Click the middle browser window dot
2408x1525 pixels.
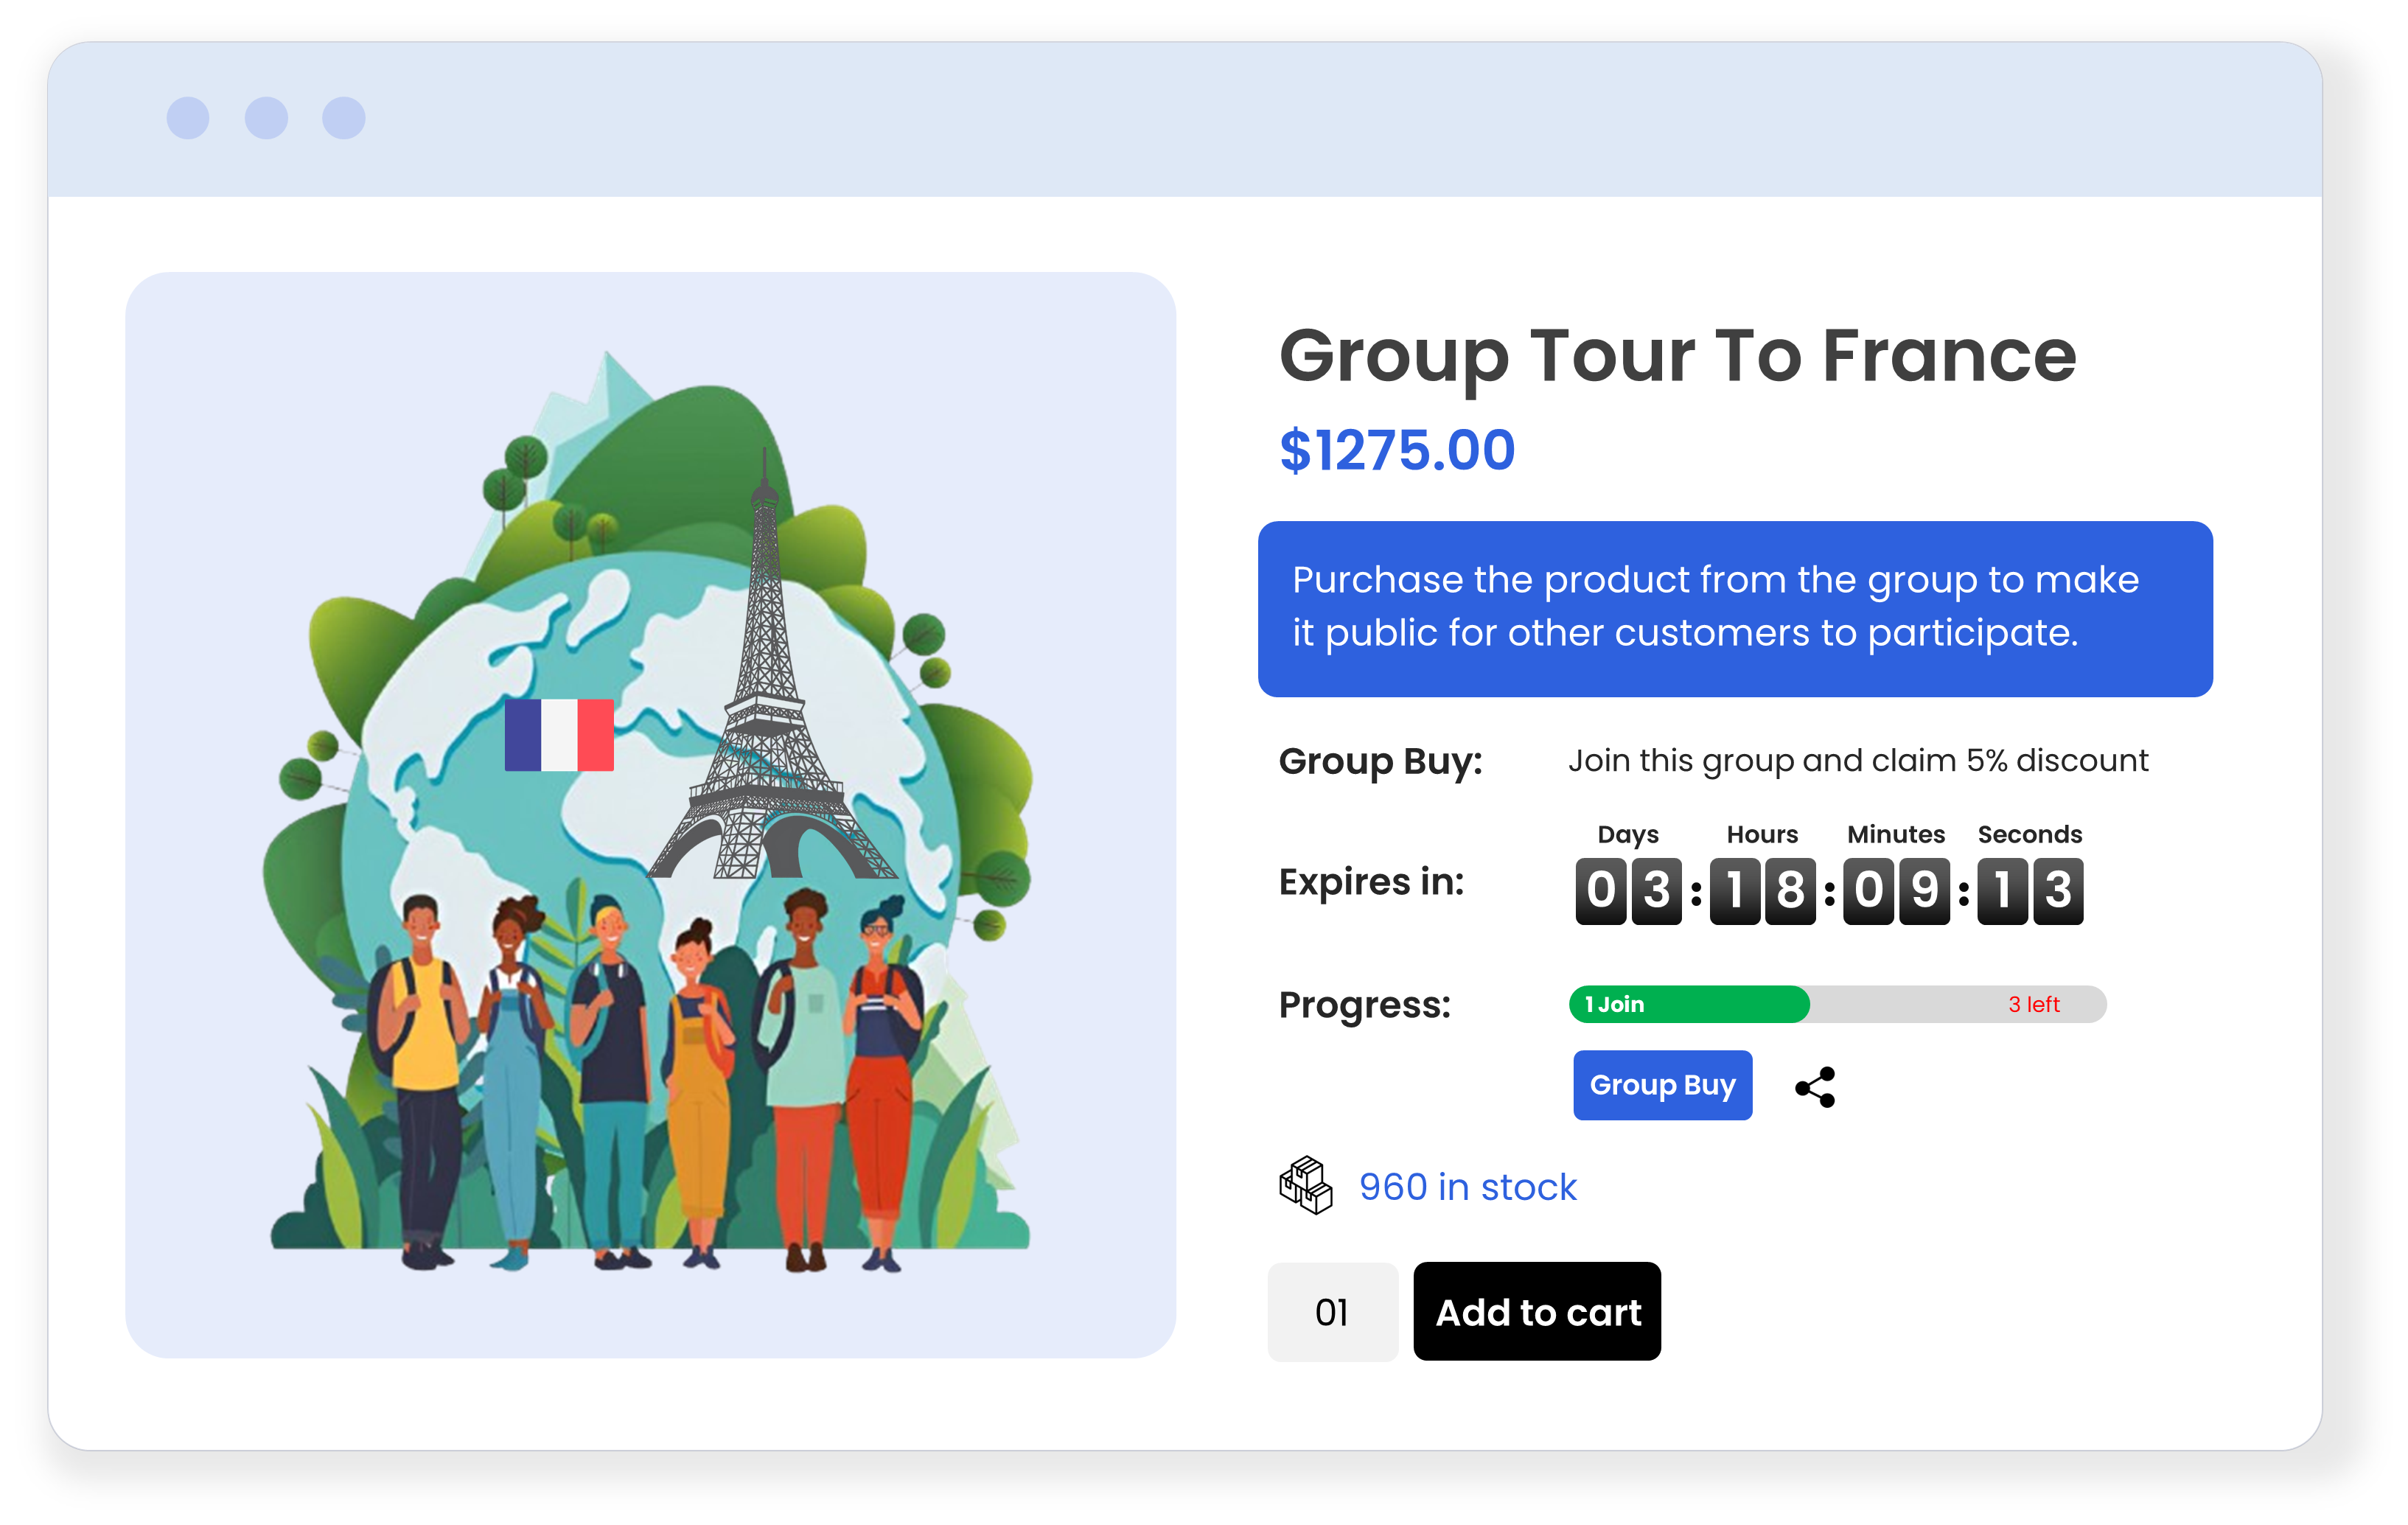(266, 117)
